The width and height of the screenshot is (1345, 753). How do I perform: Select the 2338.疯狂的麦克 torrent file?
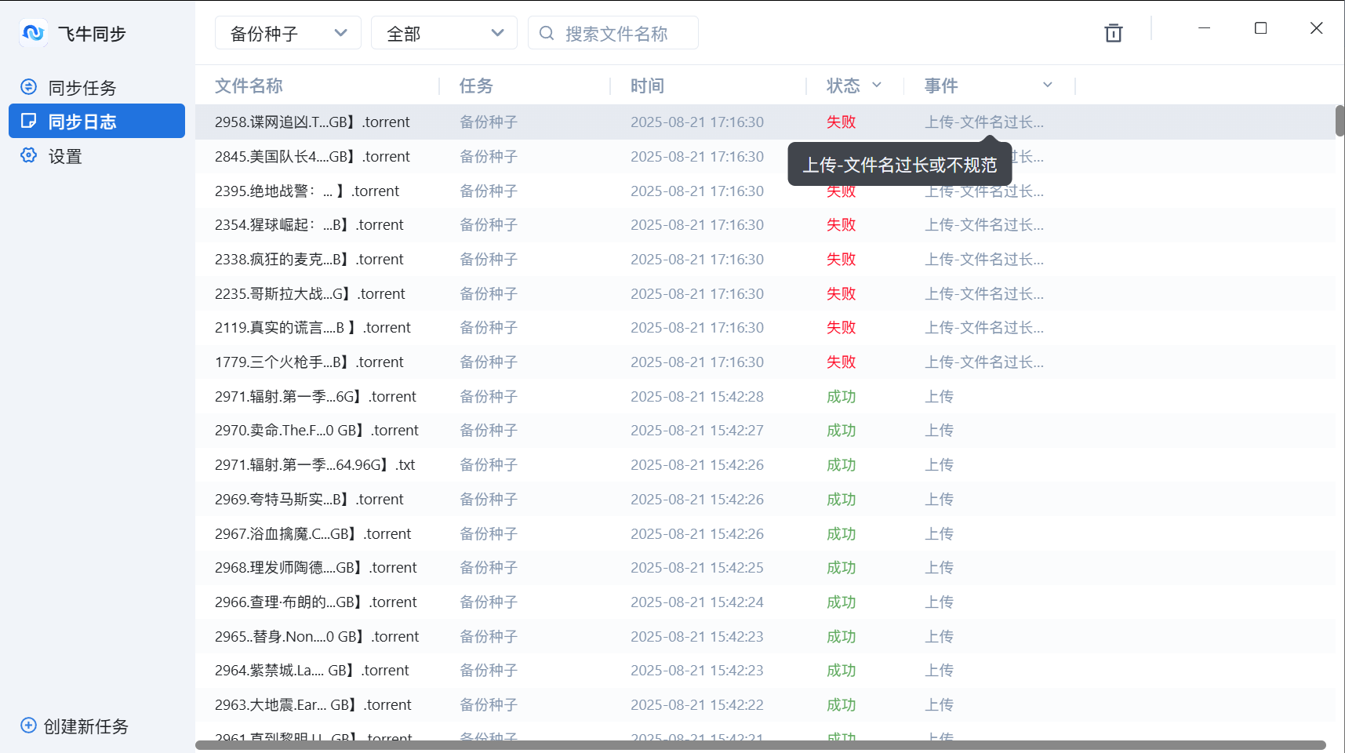(x=309, y=259)
